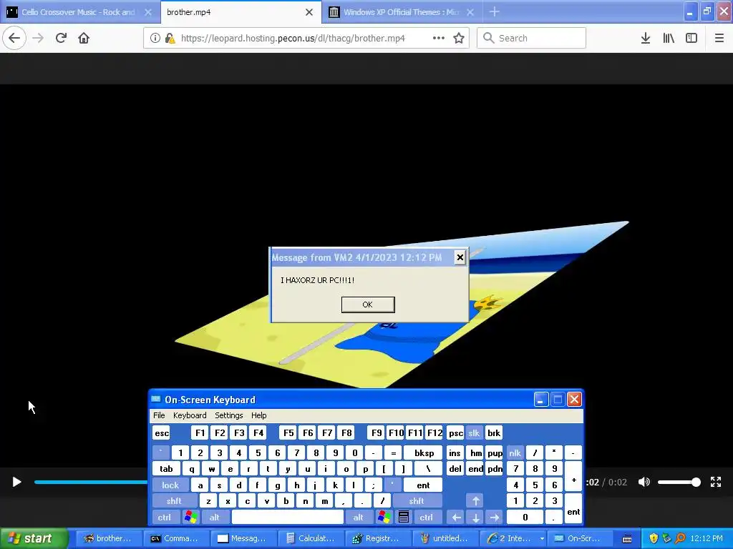Close the brother.mp4 tab
Image resolution: width=733 pixels, height=549 pixels.
pyautogui.click(x=309, y=13)
